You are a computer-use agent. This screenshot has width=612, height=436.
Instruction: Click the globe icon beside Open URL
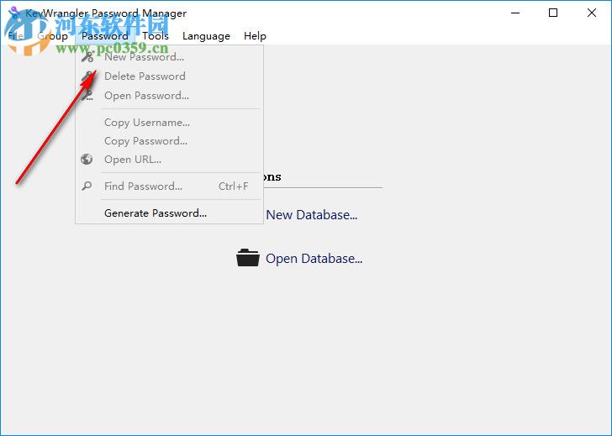[x=87, y=159]
